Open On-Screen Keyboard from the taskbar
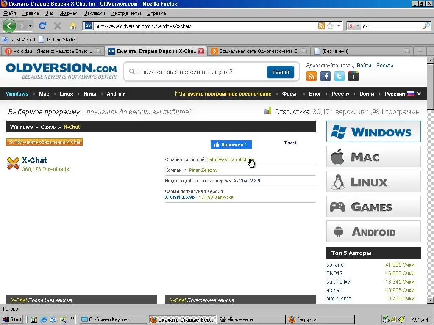This screenshot has width=434, height=325. [114, 319]
